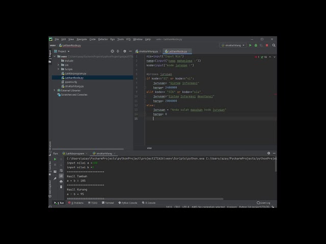Image resolution: width=326 pixels, height=244 pixels.
Task: Select the Latihan4kode.py editor tab
Action: 177,51
